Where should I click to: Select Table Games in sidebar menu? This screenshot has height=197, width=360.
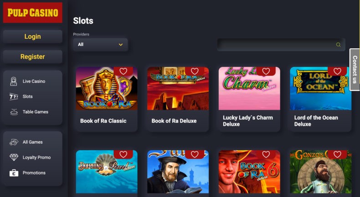[x=36, y=112]
